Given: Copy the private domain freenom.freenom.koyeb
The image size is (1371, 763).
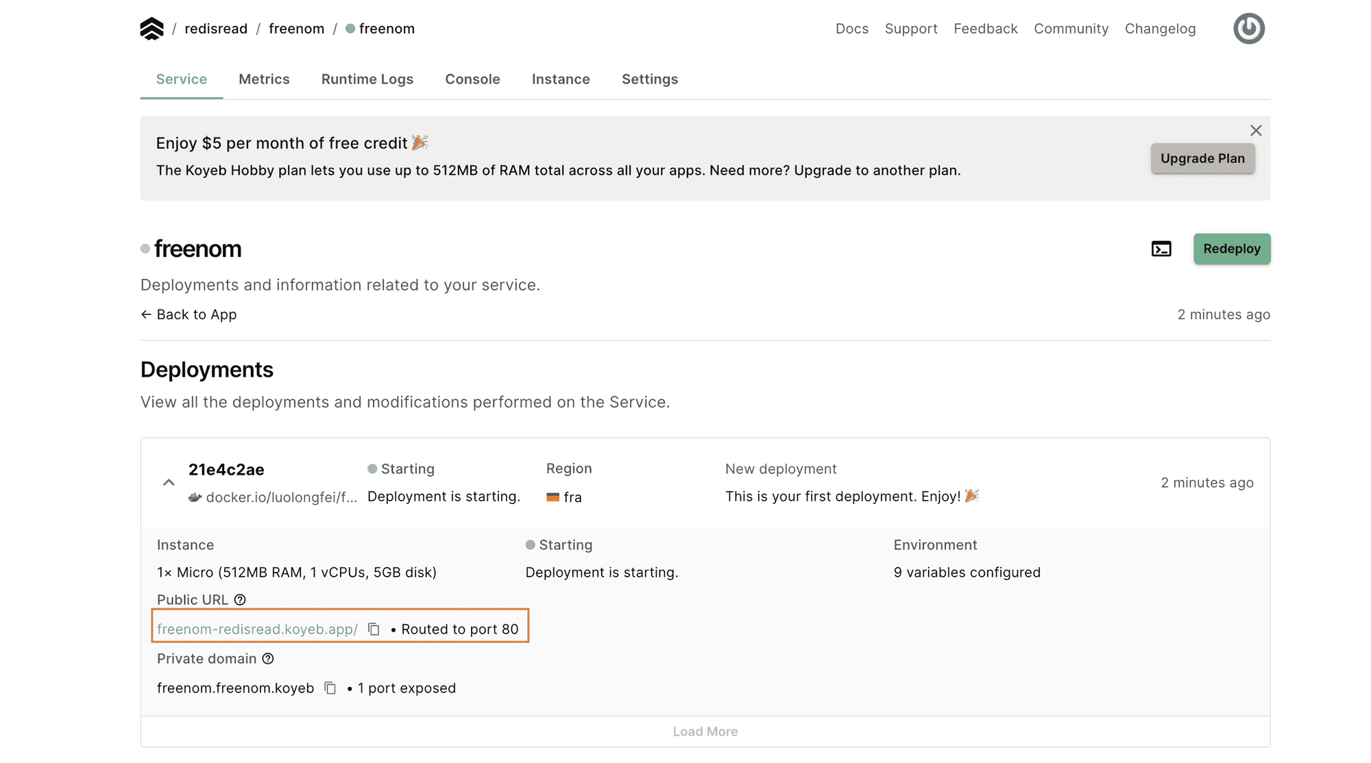Looking at the screenshot, I should (x=330, y=688).
